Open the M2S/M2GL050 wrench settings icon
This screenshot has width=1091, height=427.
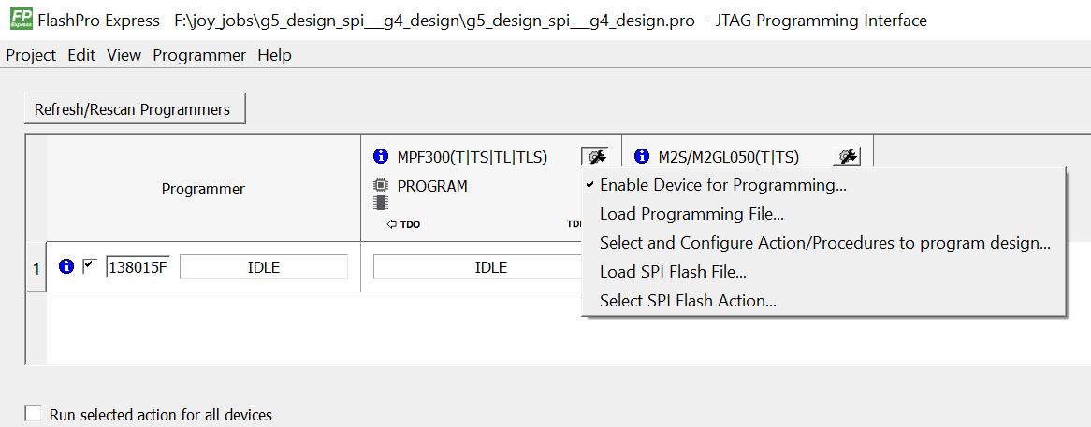tap(847, 157)
